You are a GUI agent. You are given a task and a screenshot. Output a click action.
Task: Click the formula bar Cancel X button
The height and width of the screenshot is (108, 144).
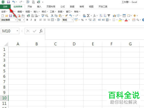tap(28, 31)
